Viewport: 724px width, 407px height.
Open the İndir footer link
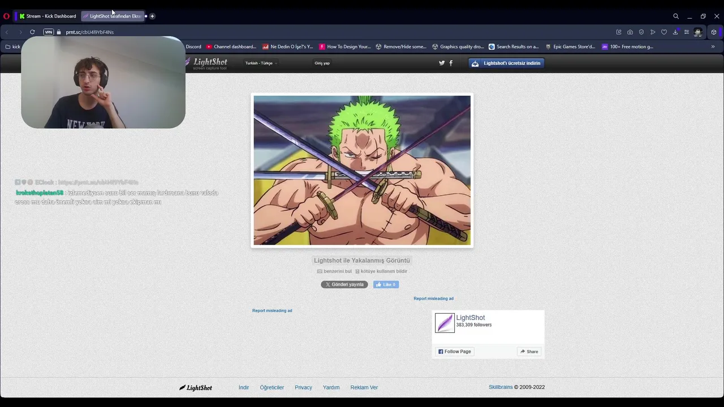pos(244,387)
